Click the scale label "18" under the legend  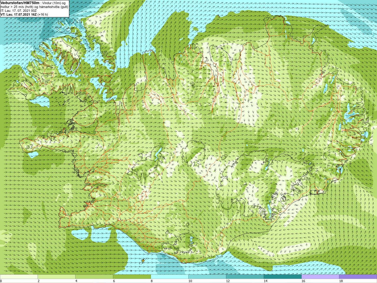coord(341,281)
